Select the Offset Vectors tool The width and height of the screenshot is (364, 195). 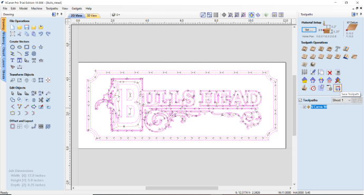pyautogui.click(x=13, y=126)
